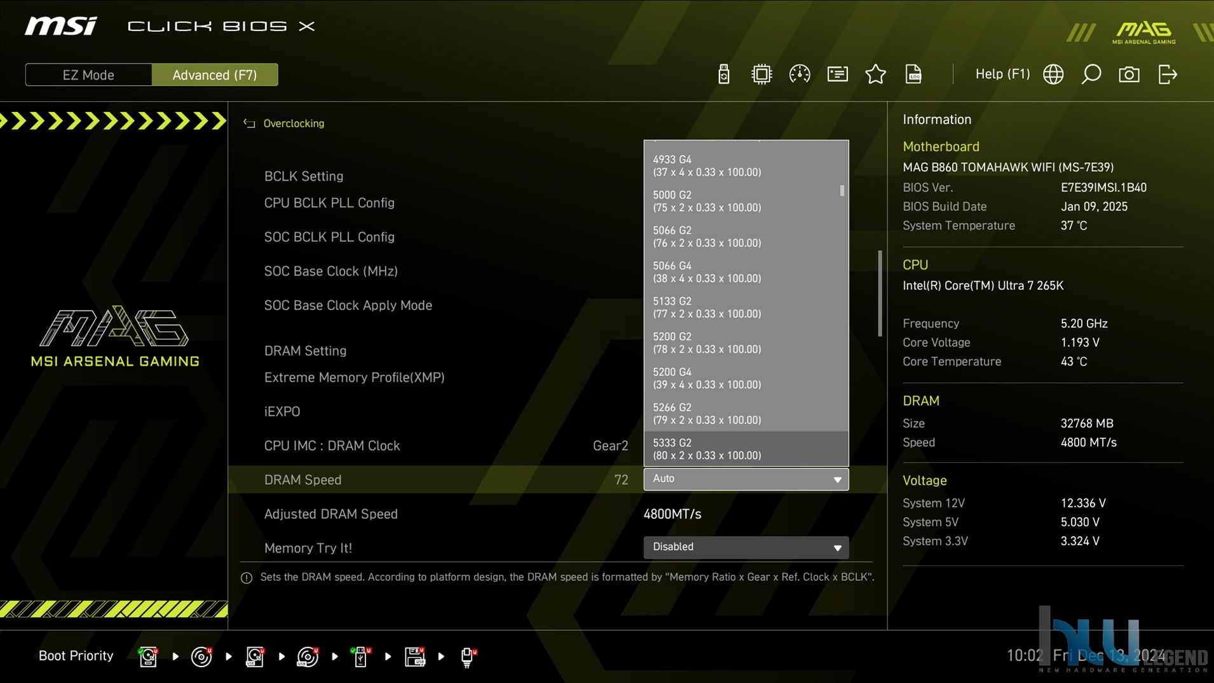Choose 5200 G4 (39 x 4) option
The image size is (1214, 683).
tap(746, 378)
